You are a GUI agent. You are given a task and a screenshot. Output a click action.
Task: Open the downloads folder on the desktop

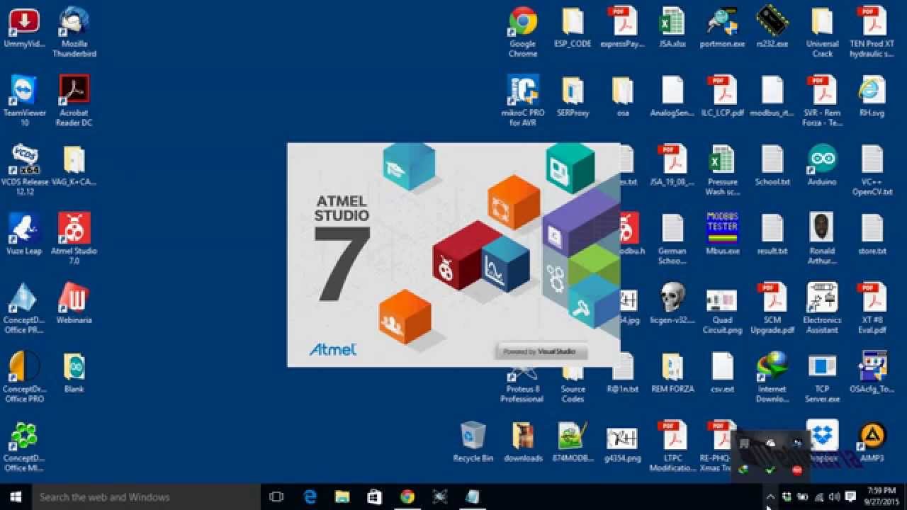(523, 442)
